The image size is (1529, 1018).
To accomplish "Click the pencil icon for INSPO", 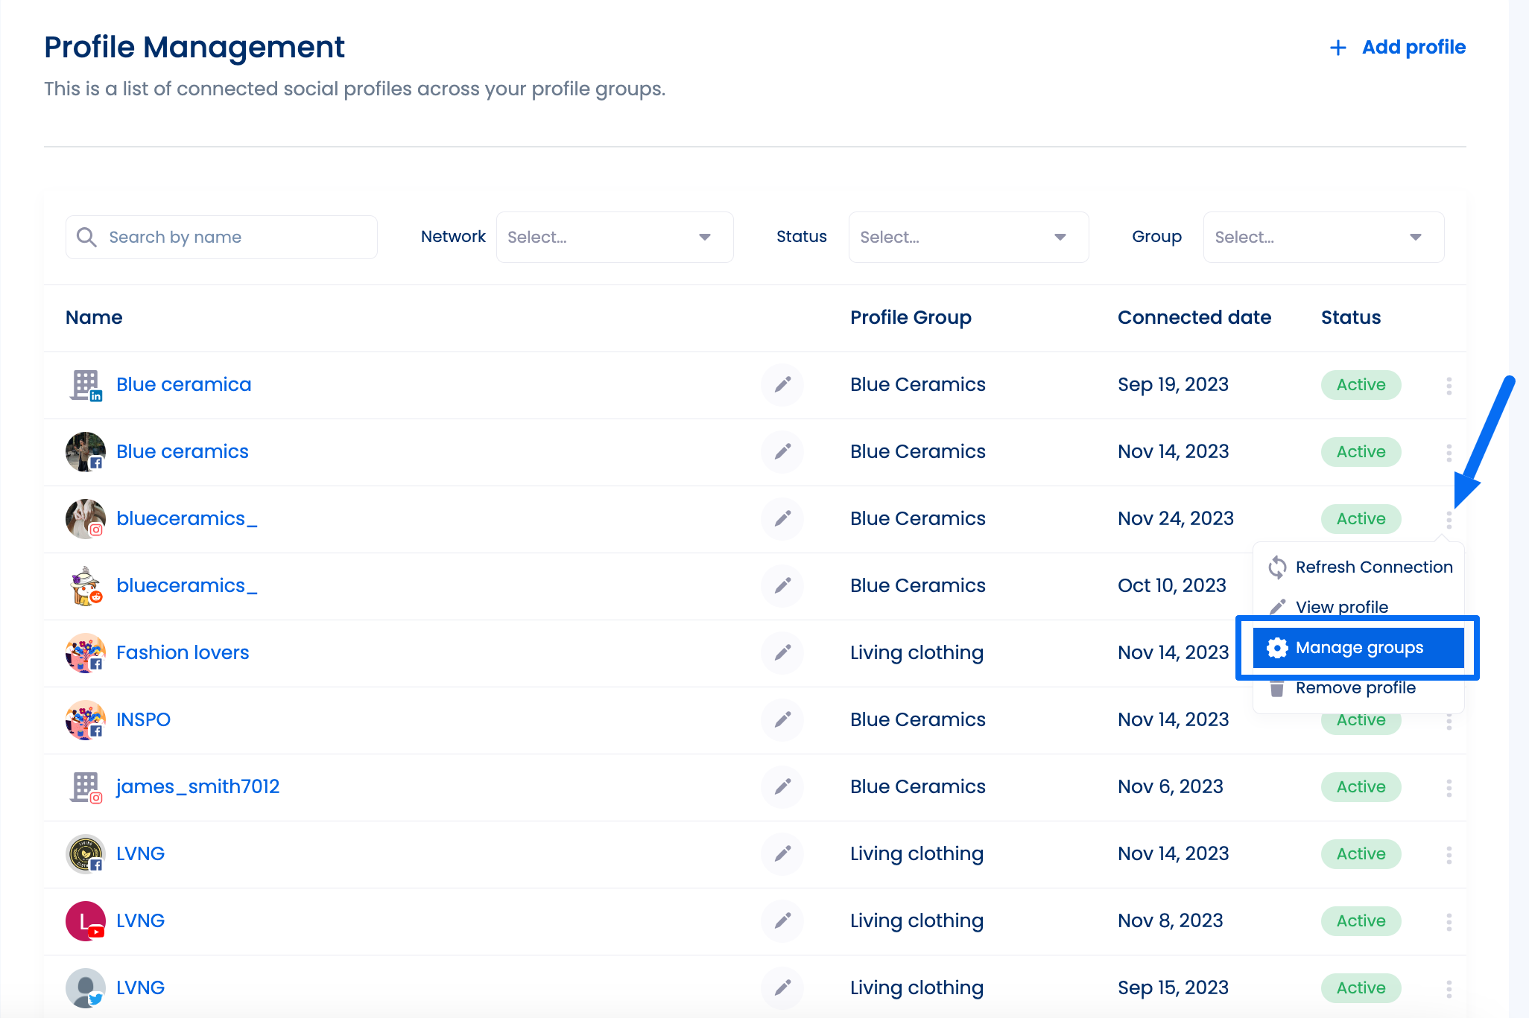I will pos(782,719).
